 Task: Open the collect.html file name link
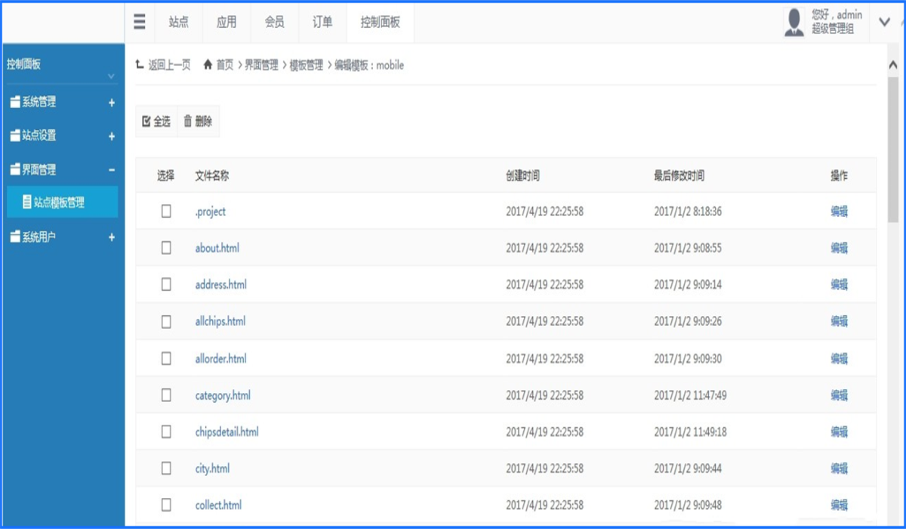[x=219, y=505]
